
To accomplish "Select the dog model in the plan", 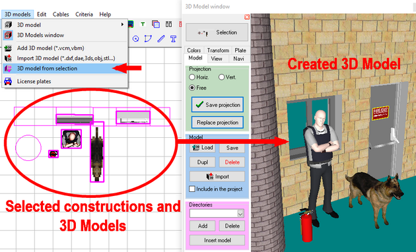I will pos(97,152).
